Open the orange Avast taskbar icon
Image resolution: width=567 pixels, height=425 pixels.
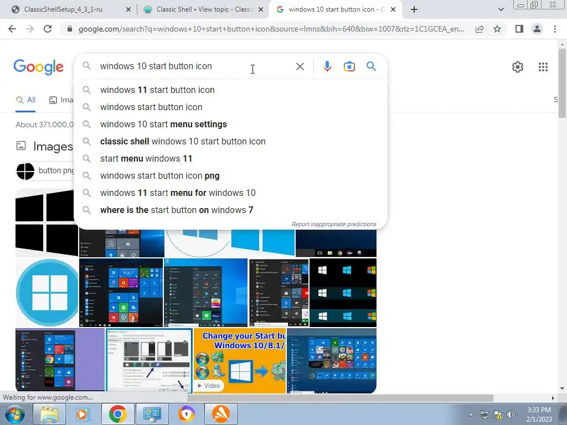[x=221, y=414]
